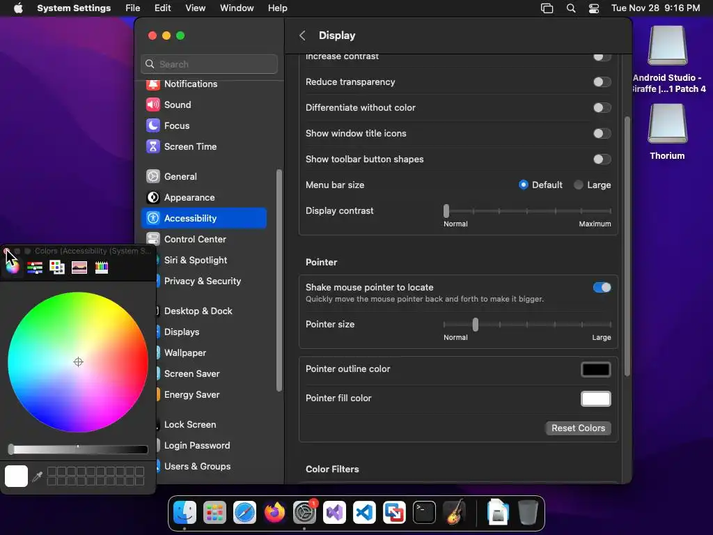Click the Search field in sidebar
The image size is (713, 535).
click(x=209, y=64)
